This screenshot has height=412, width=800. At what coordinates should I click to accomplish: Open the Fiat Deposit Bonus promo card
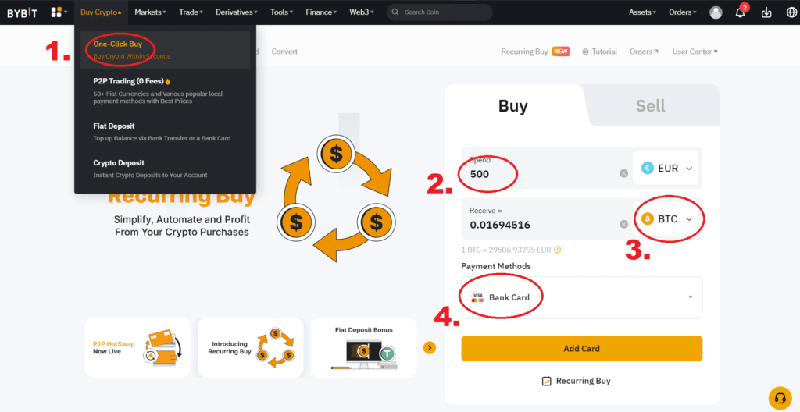[x=363, y=348]
